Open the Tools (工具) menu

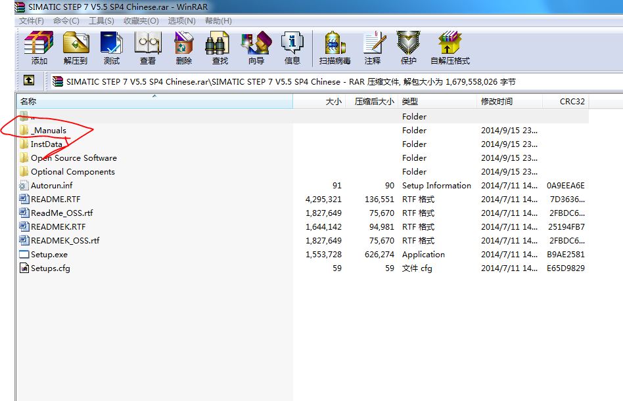pos(101,20)
